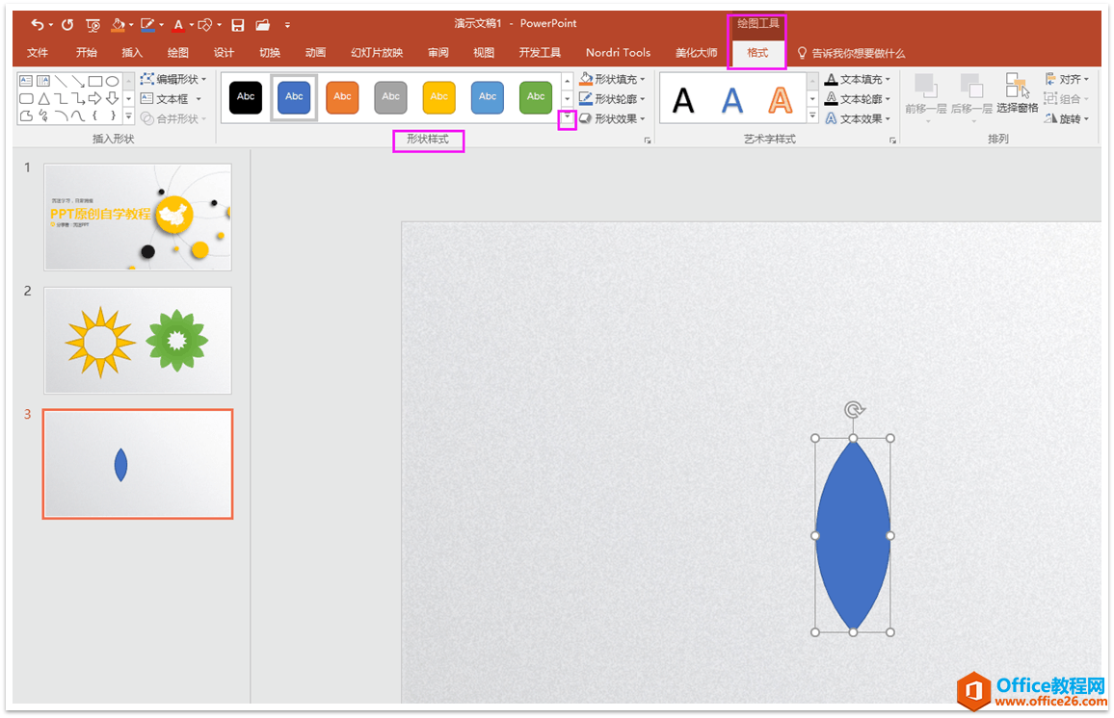Image resolution: width=1114 pixels, height=718 pixels.
Task: Switch to the 设计 tab
Action: [224, 53]
